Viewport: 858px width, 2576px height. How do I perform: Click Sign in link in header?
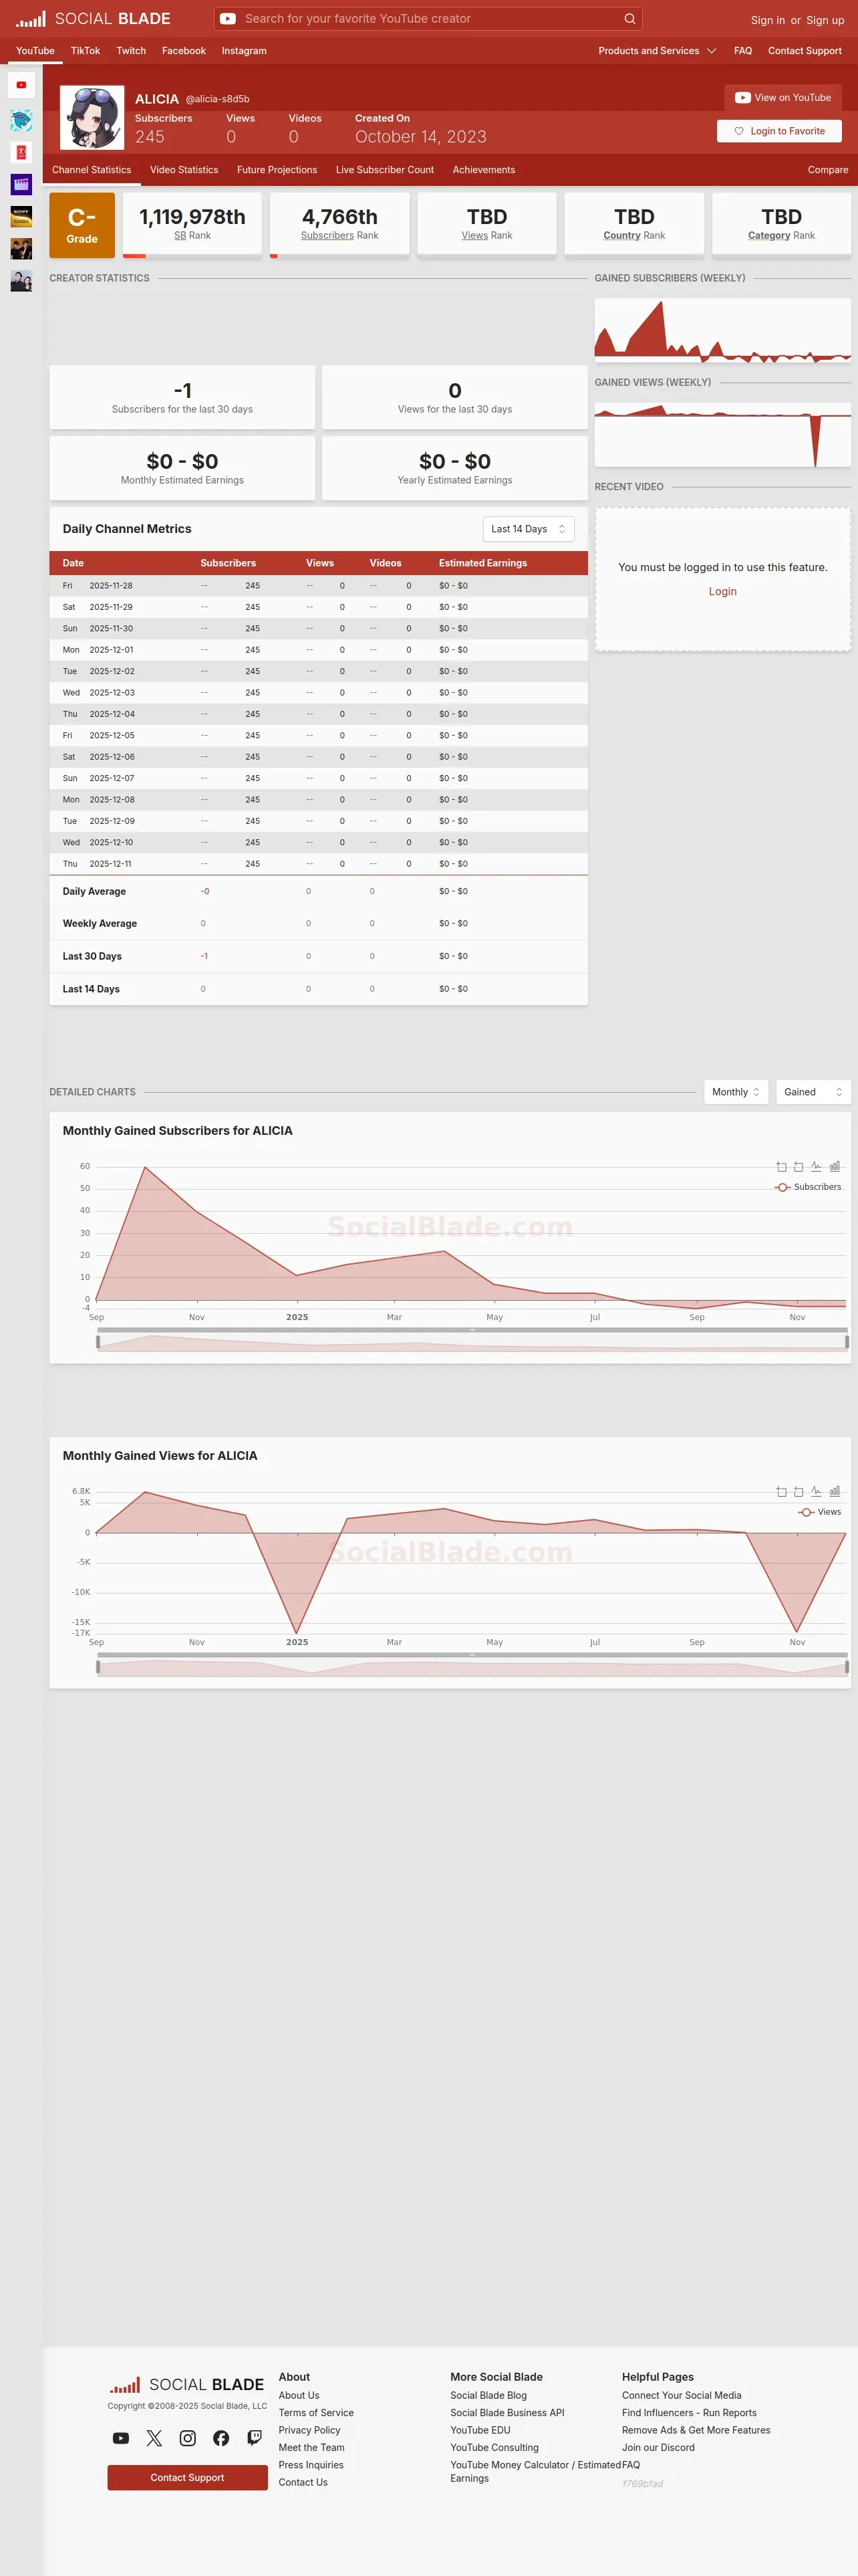click(767, 20)
